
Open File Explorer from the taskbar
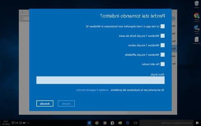tap(120, 123)
